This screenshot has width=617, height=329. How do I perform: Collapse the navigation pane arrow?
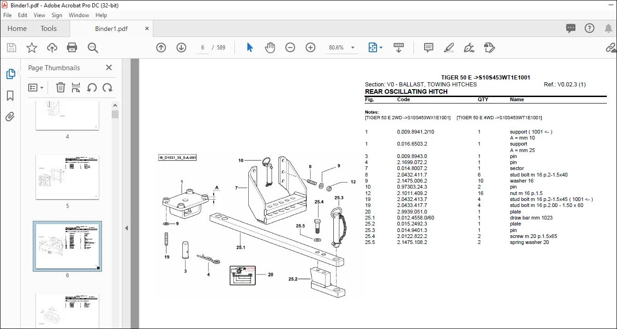126,228
